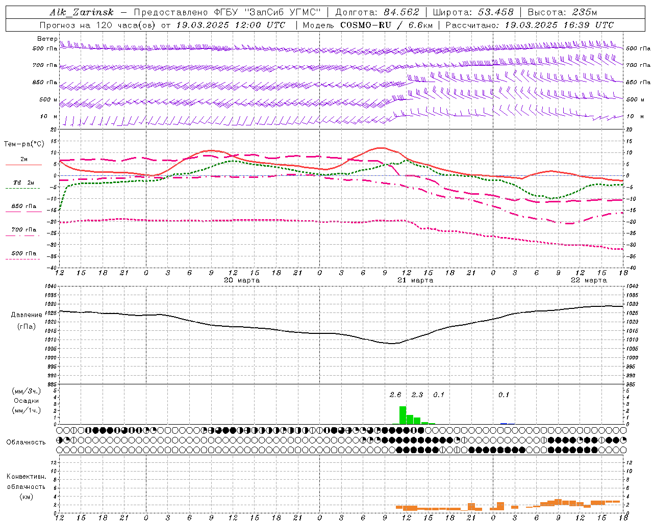653x522 pixels.
Task: Click the Облачность cloud cover label
Action: (x=26, y=442)
